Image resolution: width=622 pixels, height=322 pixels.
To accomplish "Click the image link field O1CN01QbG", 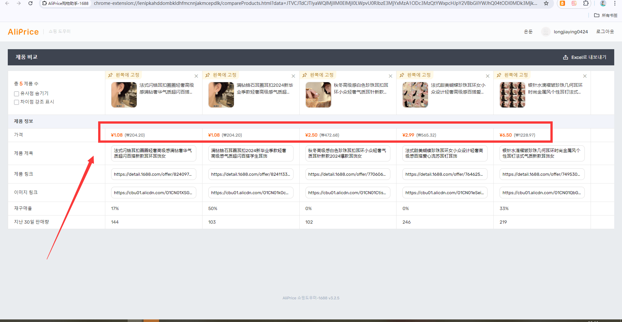I will point(542,193).
